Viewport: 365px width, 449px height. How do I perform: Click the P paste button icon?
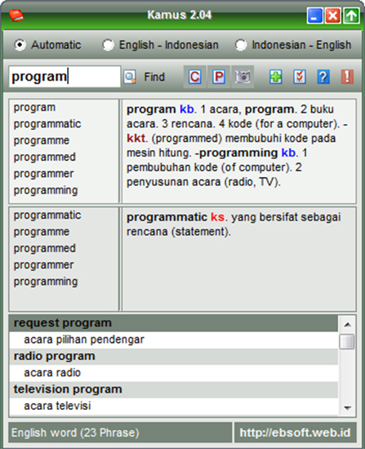point(219,77)
